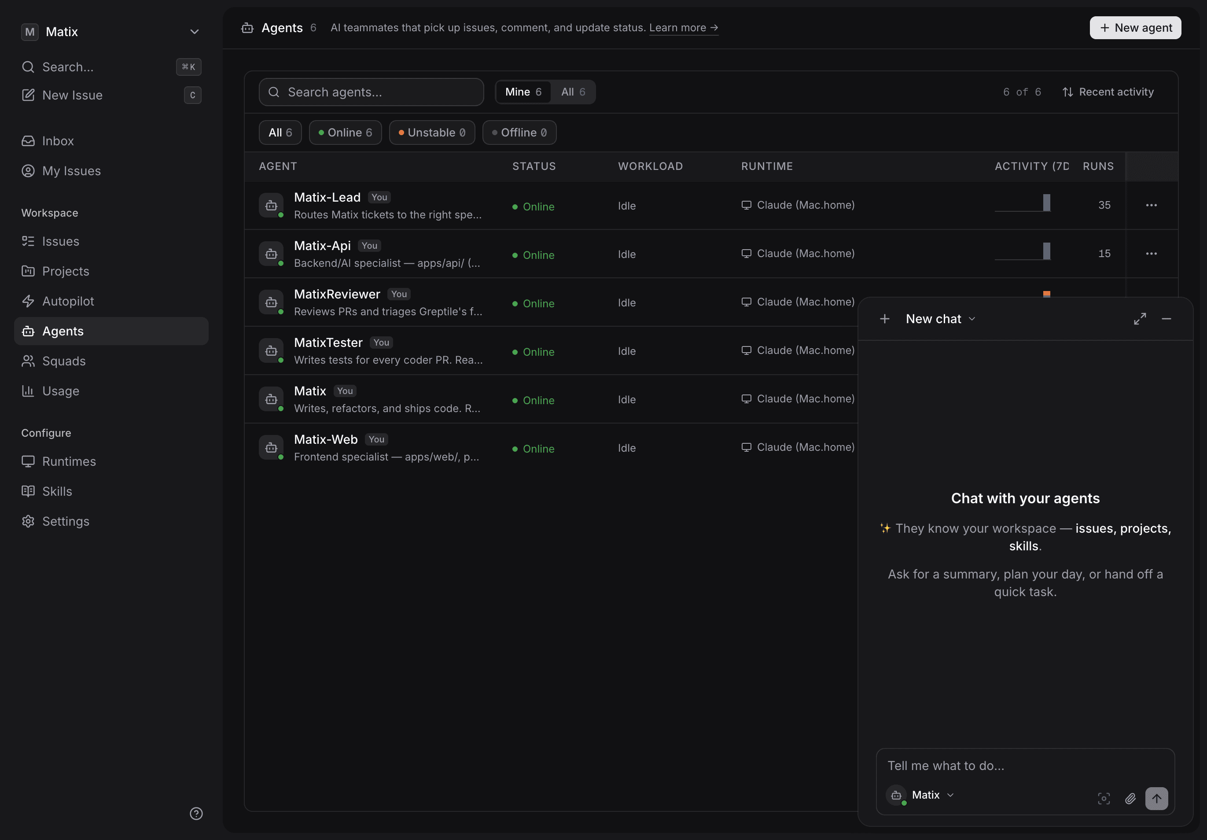This screenshot has height=840, width=1207.
Task: Open Skills under Configure
Action: coord(111,491)
